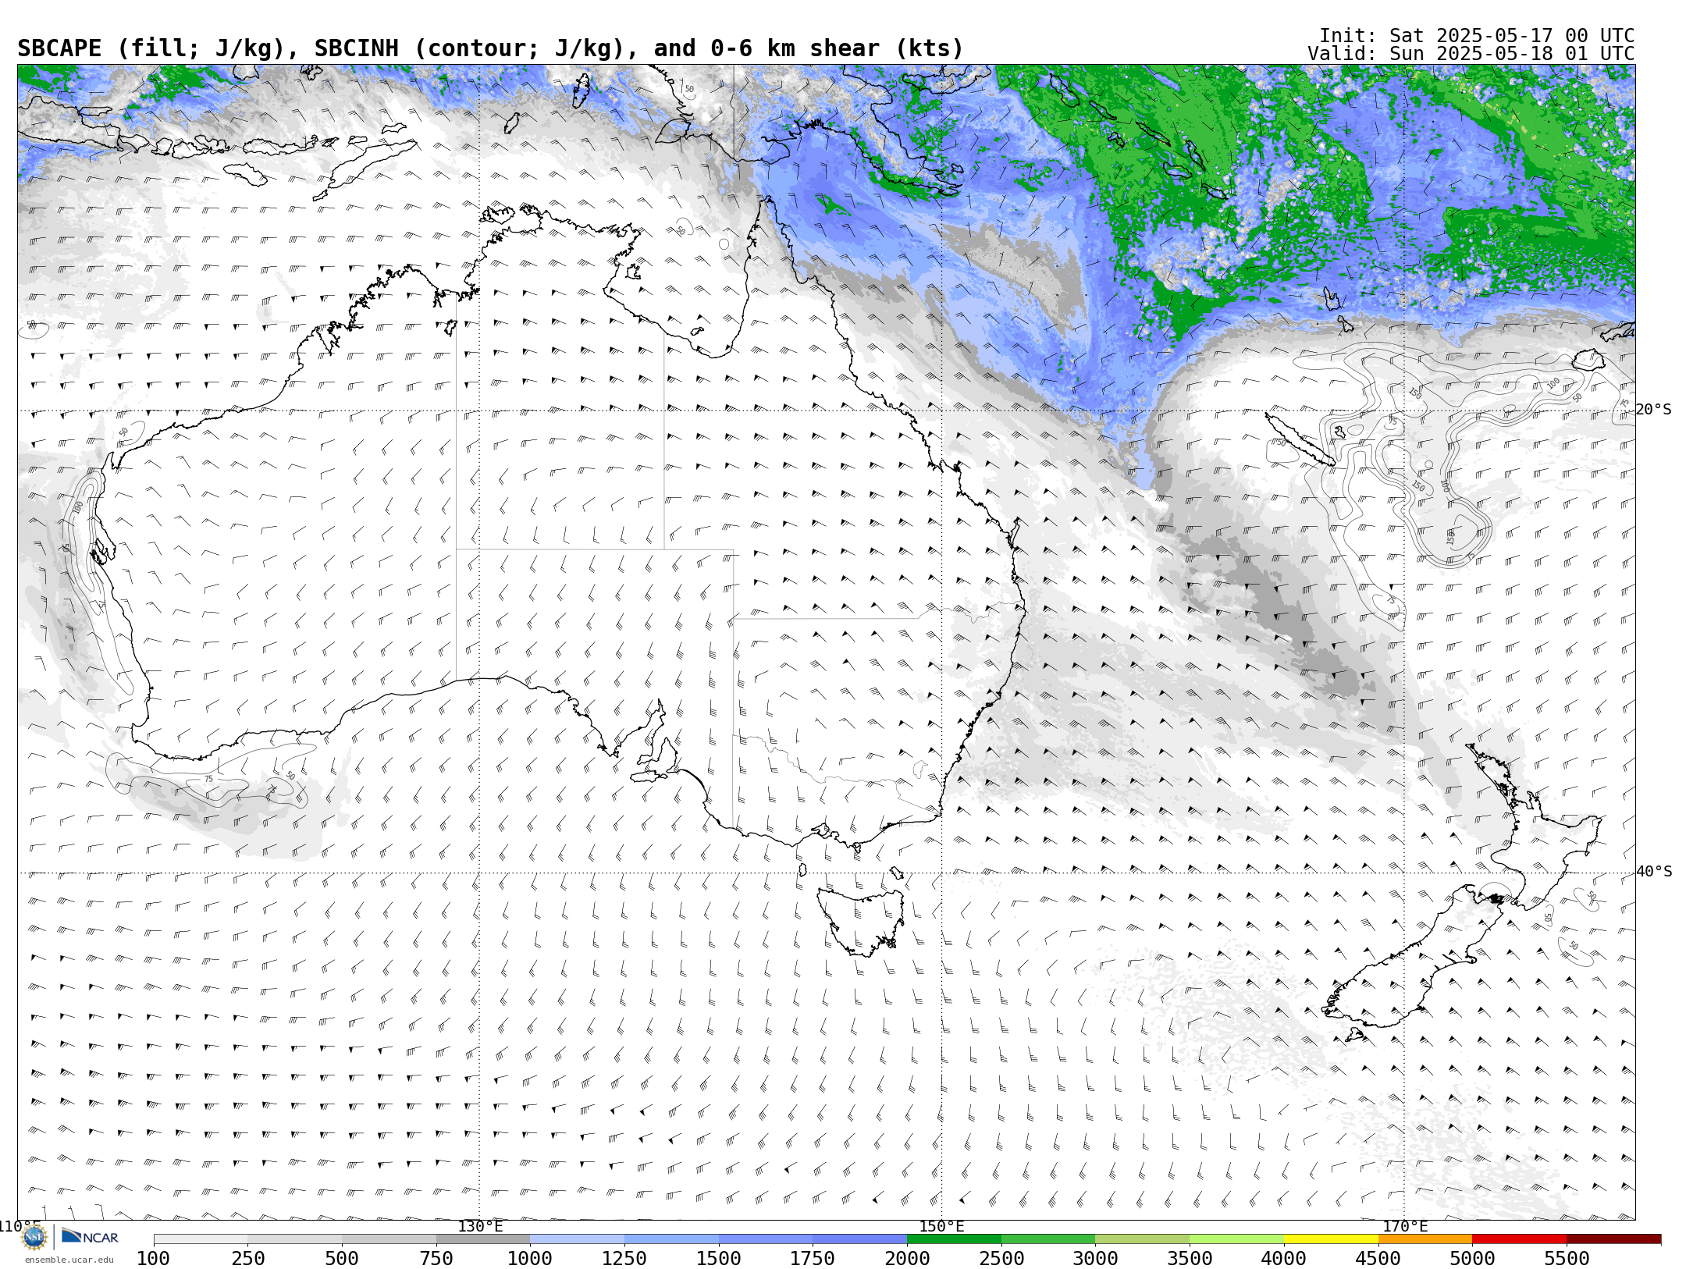Click the 170°E longitude label
The height and width of the screenshot is (1269, 1686).
[1405, 1227]
